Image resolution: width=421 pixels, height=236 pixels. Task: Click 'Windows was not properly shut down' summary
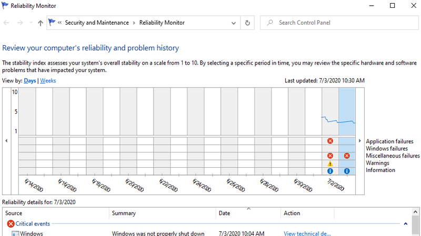tap(158, 233)
